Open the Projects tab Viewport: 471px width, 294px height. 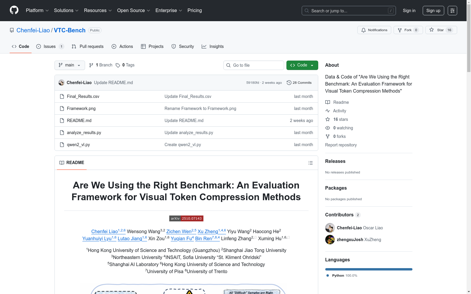[152, 46]
